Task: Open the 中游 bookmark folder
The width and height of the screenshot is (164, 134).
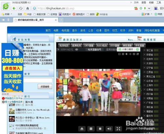Action: click(x=28, y=14)
